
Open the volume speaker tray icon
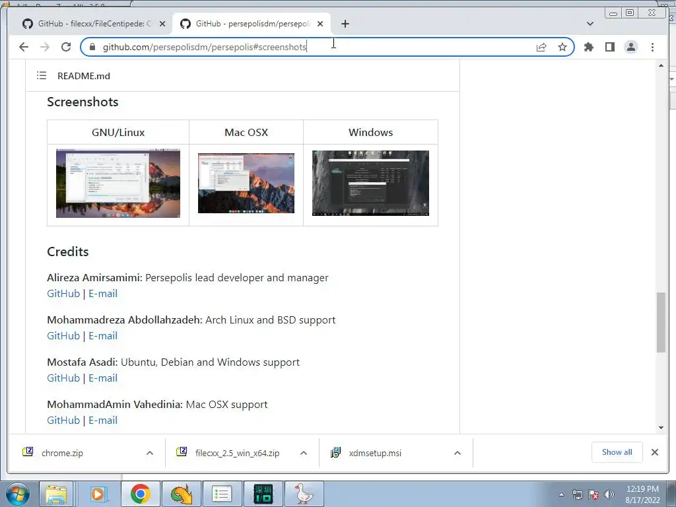click(x=609, y=495)
